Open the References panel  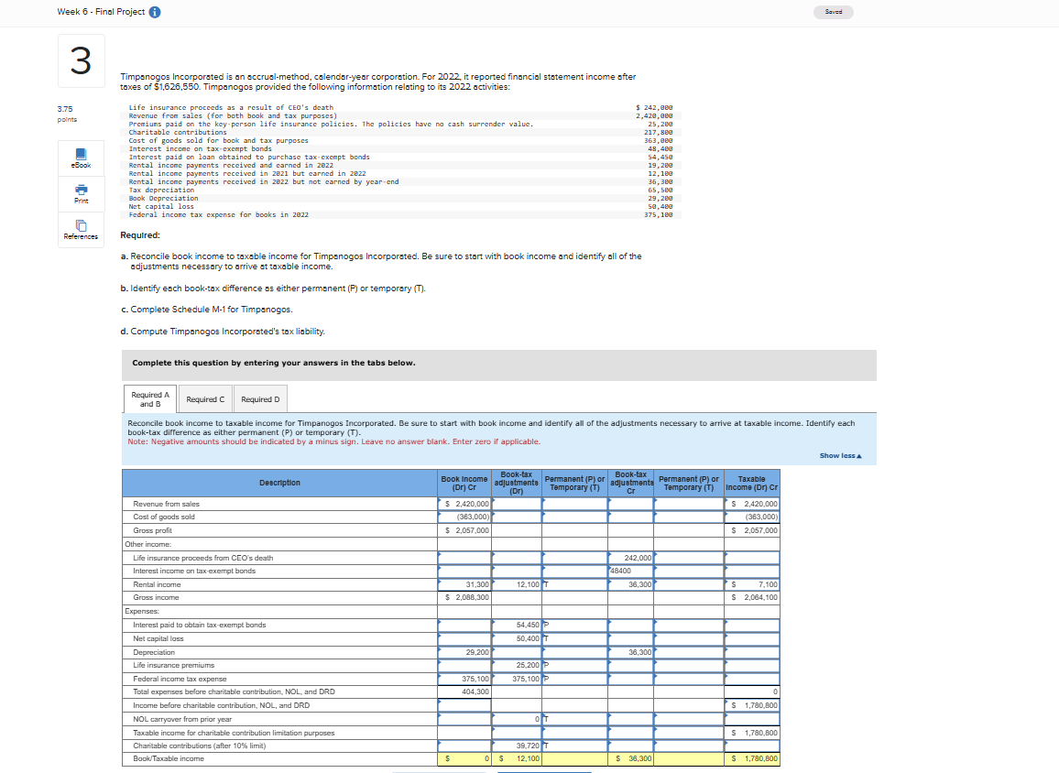(x=81, y=230)
